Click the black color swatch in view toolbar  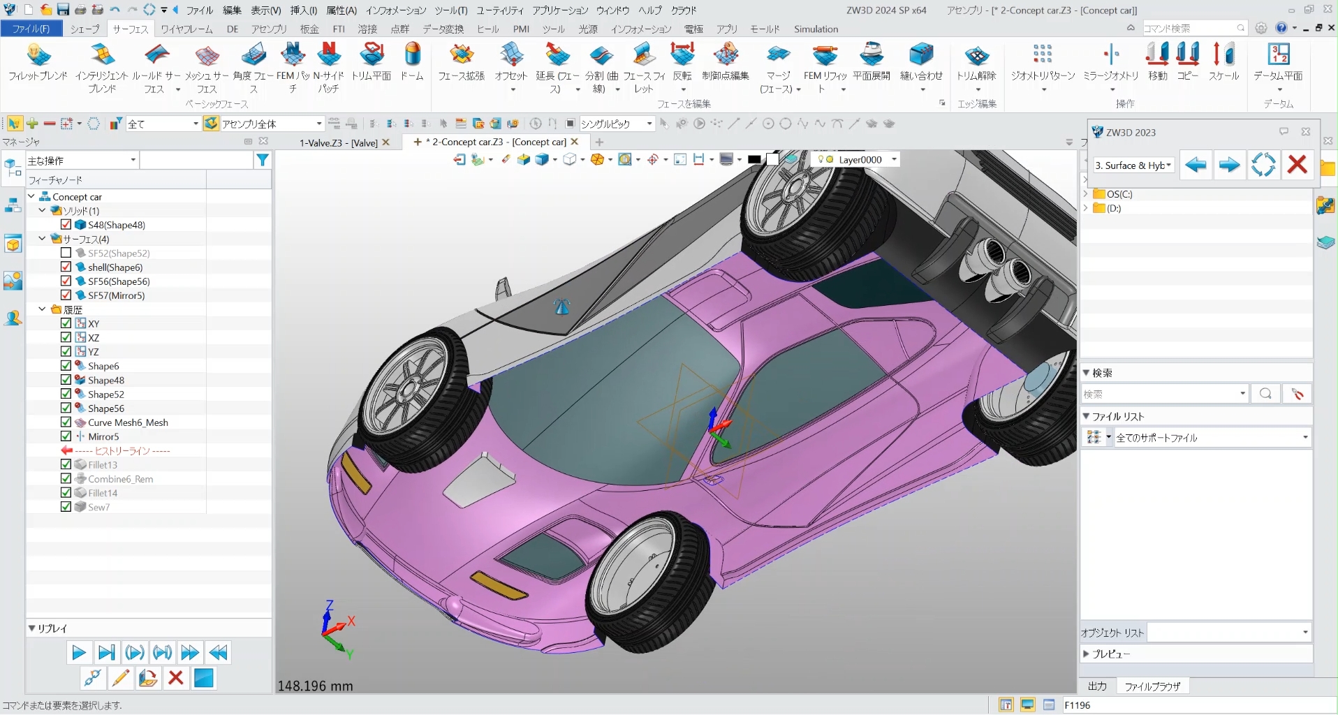(753, 160)
